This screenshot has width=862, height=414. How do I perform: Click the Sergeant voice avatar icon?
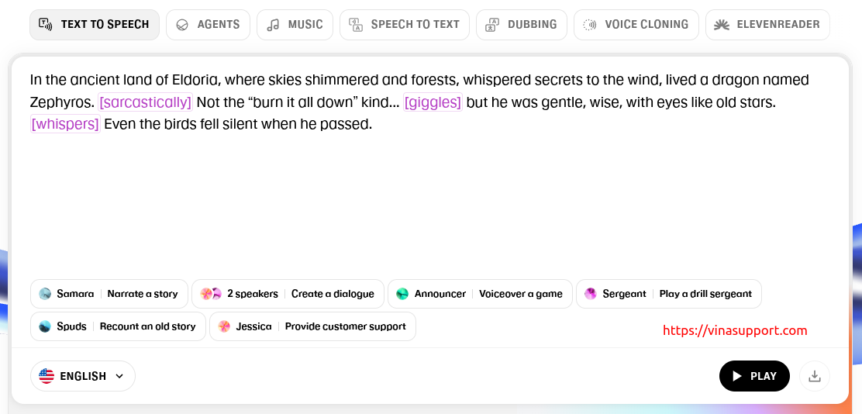(x=591, y=294)
